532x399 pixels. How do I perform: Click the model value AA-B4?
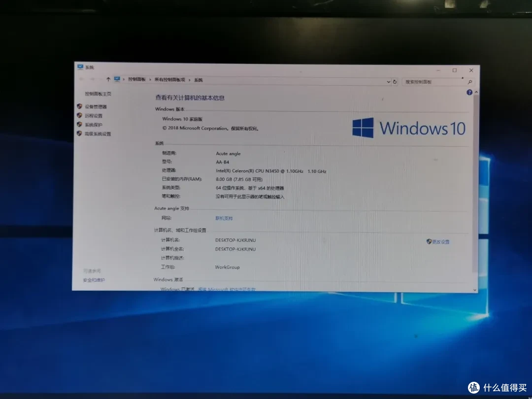point(222,162)
